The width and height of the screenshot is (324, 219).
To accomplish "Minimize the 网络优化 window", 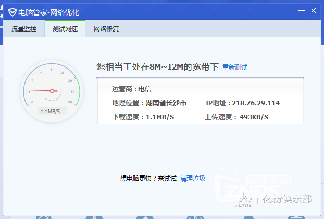I will [302, 11].
